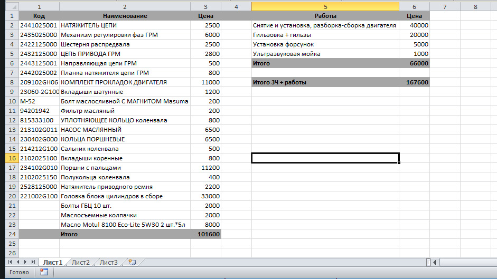Select cell 'Направляющая цепи ГРМ'
This screenshot has height=279, width=497.
tap(125, 63)
